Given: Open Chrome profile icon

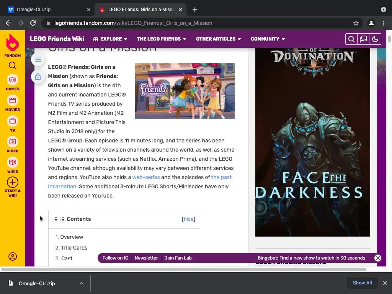Looking at the screenshot, I should point(371,23).
